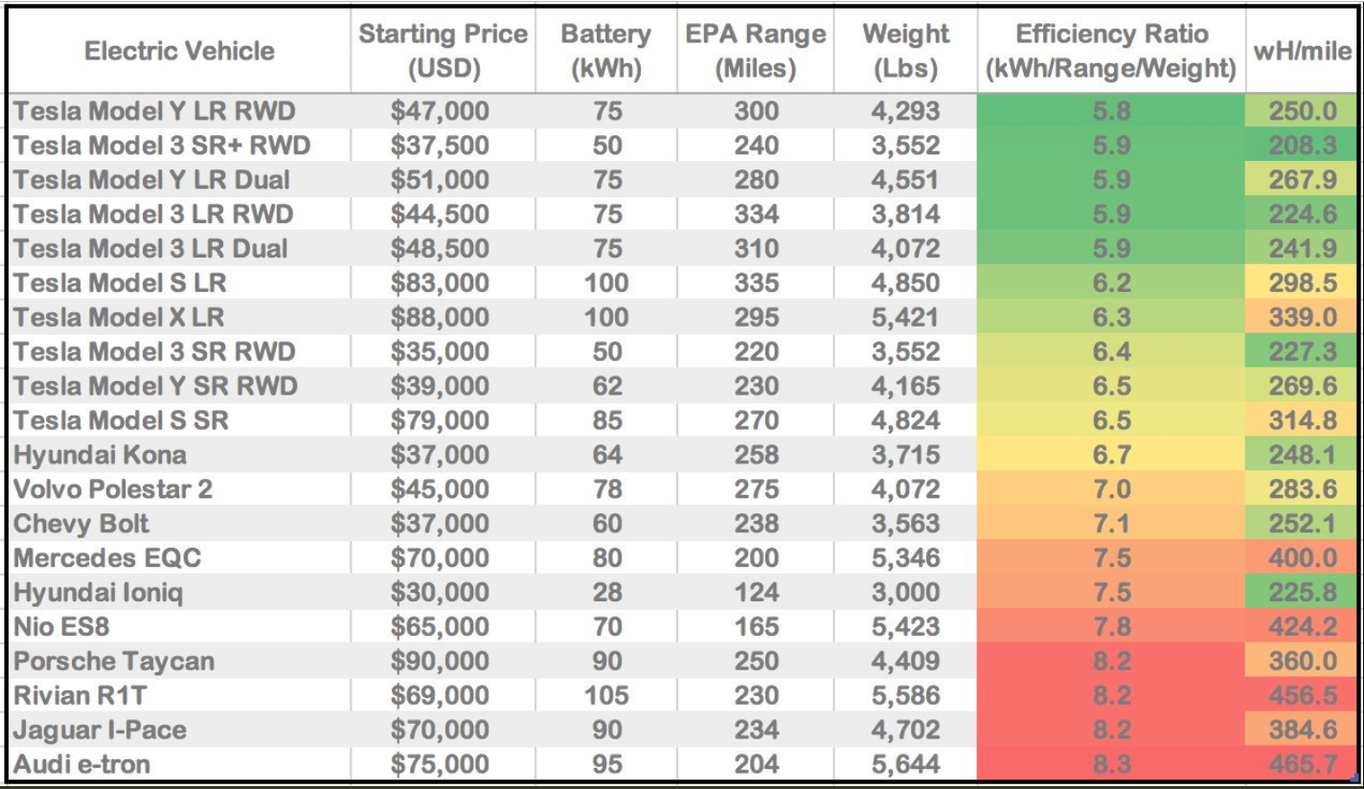Viewport: 1364px width, 789px height.
Task: Click the wH/mile column header
Action: tap(1303, 51)
